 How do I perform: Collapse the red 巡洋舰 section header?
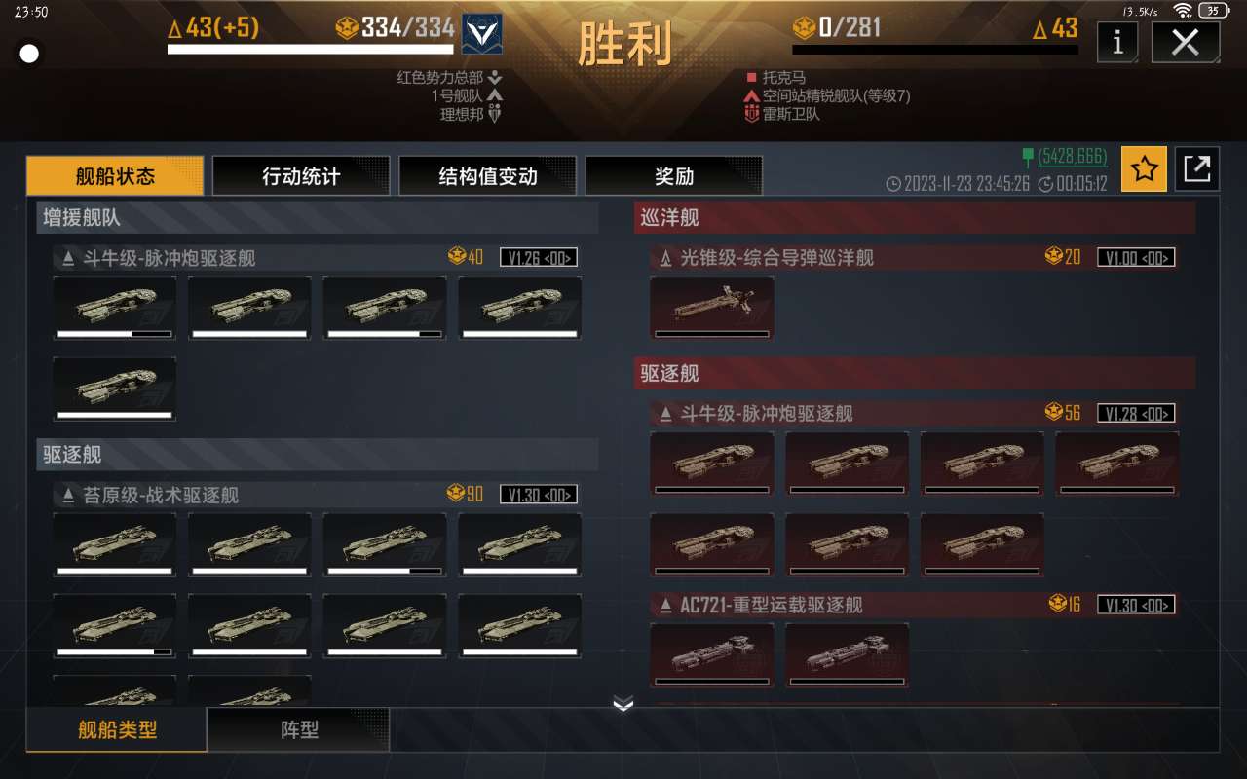tap(915, 218)
